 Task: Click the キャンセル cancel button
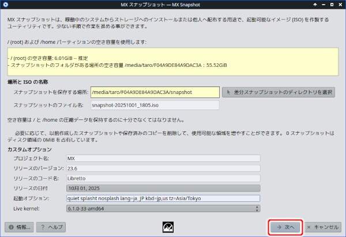(x=324, y=227)
